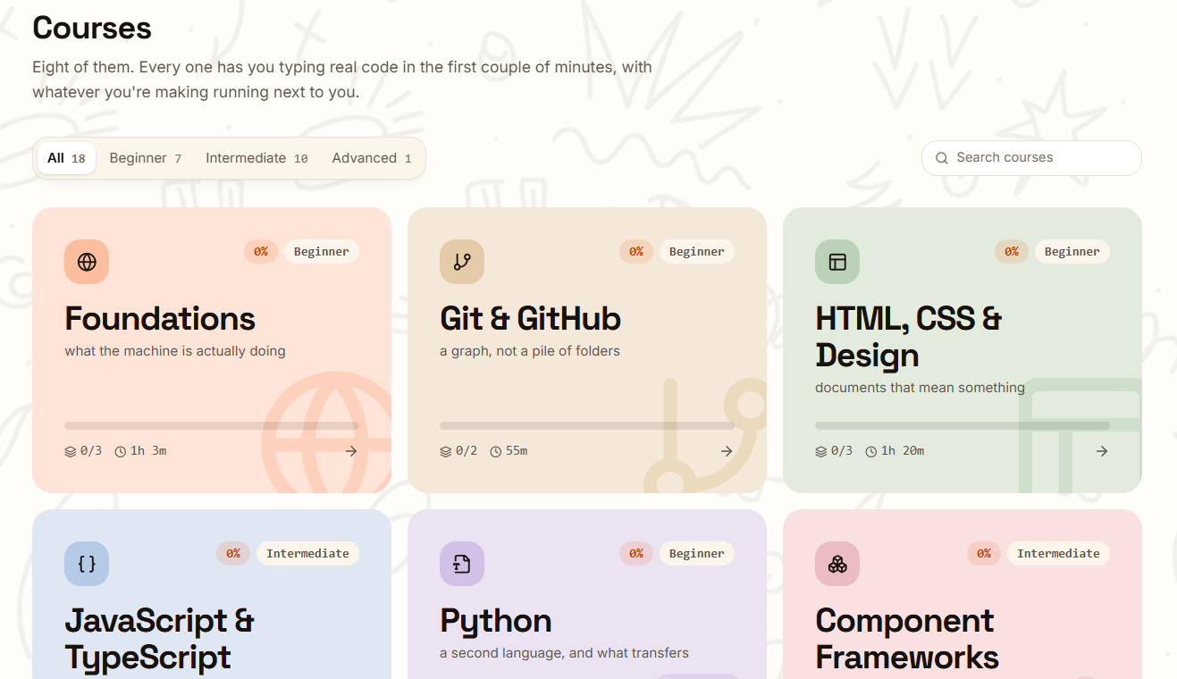Click the Python card's file icon
Screen dimensions: 1177x679
(x=462, y=564)
